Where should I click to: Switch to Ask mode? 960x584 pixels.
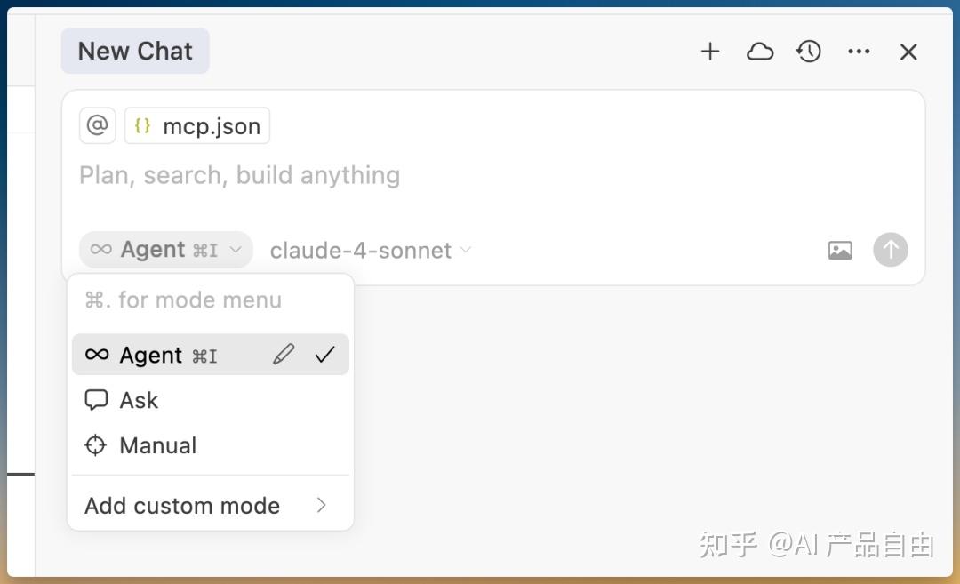click(140, 400)
